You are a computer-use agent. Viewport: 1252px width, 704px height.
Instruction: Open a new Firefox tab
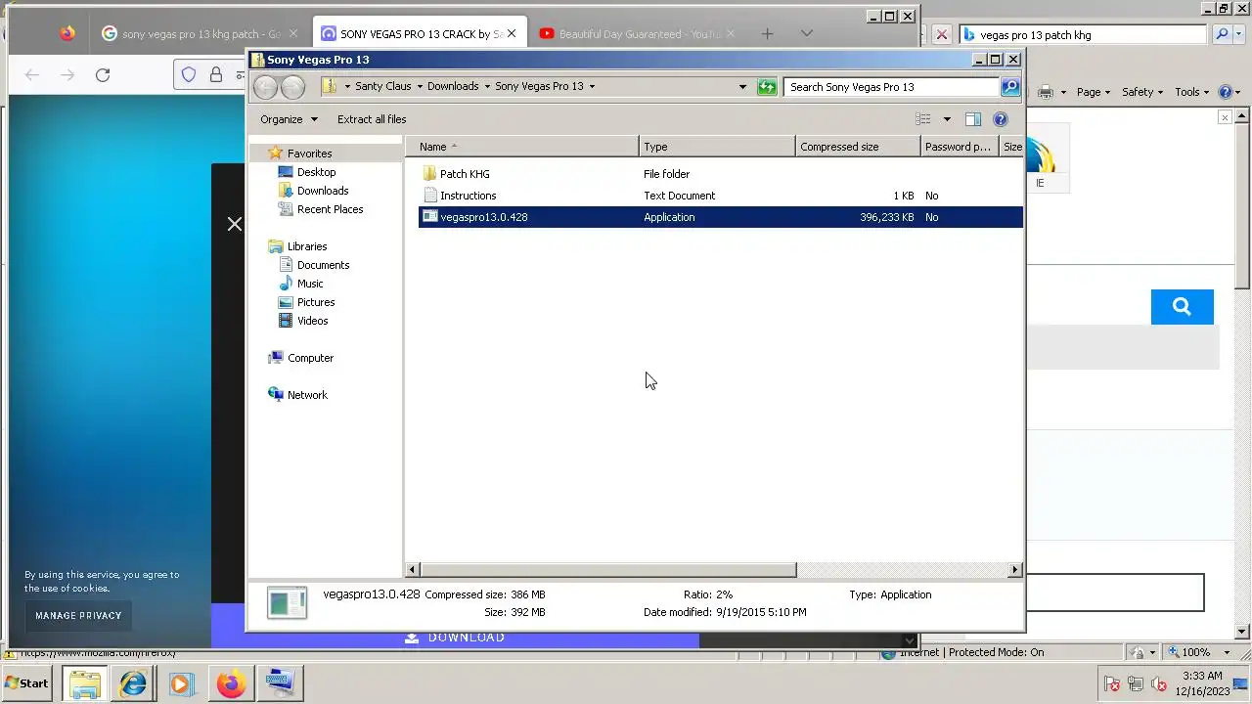(x=767, y=34)
